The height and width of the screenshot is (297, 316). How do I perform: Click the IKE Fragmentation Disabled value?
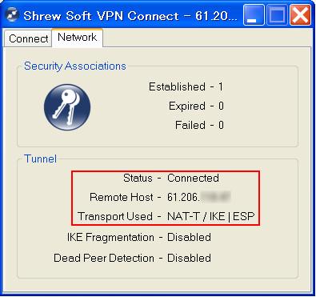(x=189, y=237)
